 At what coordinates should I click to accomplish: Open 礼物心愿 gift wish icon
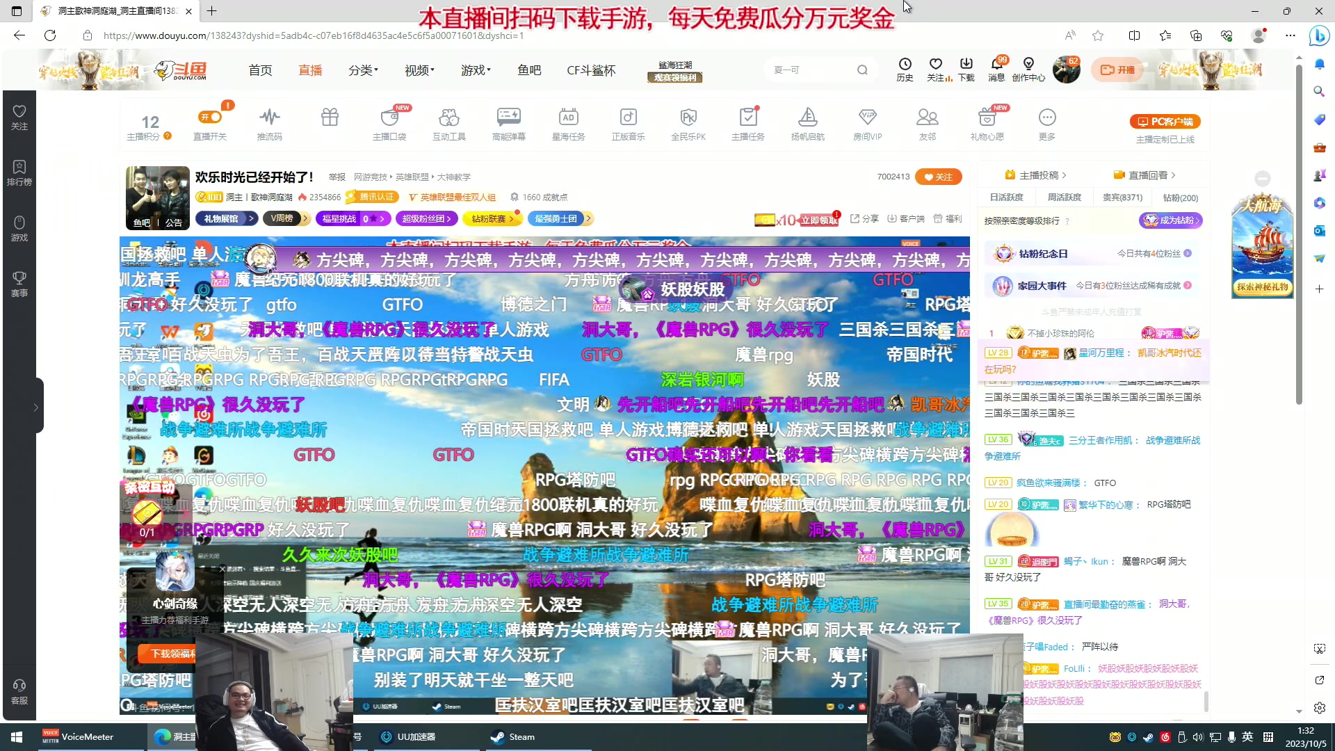click(987, 123)
